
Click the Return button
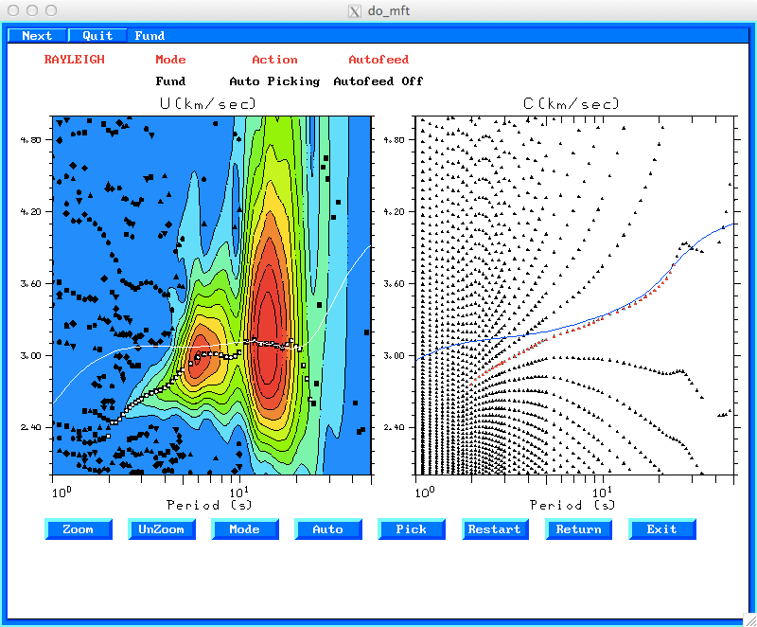click(x=578, y=529)
